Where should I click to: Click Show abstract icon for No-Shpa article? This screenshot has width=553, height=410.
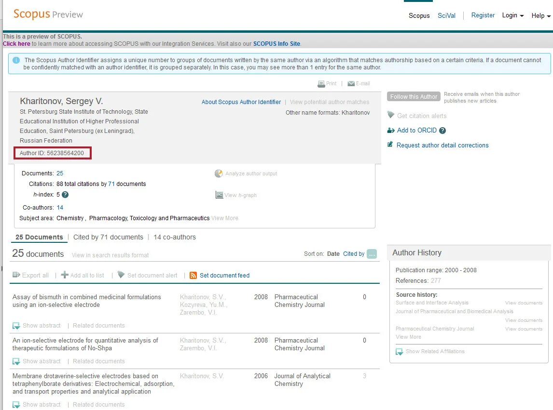(x=16, y=361)
